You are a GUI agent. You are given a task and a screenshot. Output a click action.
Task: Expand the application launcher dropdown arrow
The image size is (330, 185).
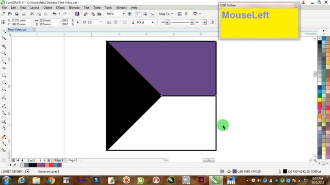[200, 14]
